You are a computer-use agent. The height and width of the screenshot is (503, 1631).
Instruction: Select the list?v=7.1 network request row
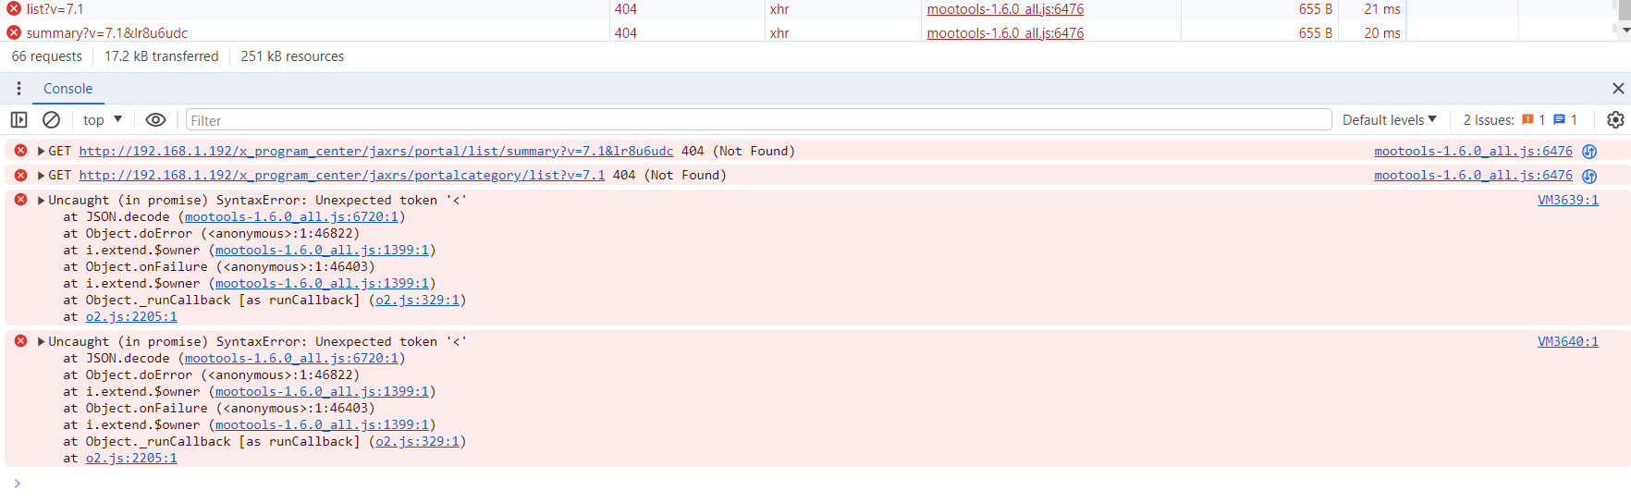pos(703,9)
